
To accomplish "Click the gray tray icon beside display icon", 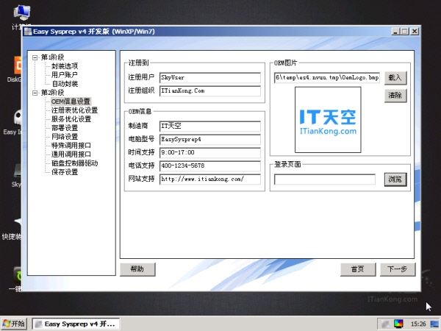I will (385, 324).
